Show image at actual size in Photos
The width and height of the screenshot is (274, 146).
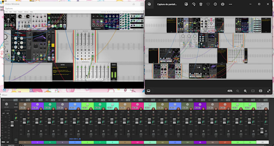point(261,91)
